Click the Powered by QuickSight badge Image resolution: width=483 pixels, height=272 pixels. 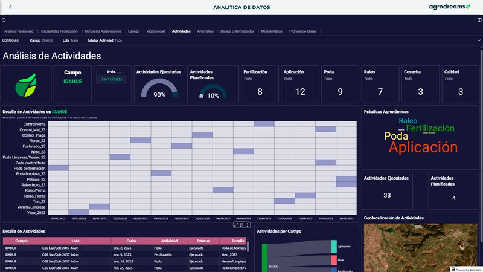tap(465, 269)
